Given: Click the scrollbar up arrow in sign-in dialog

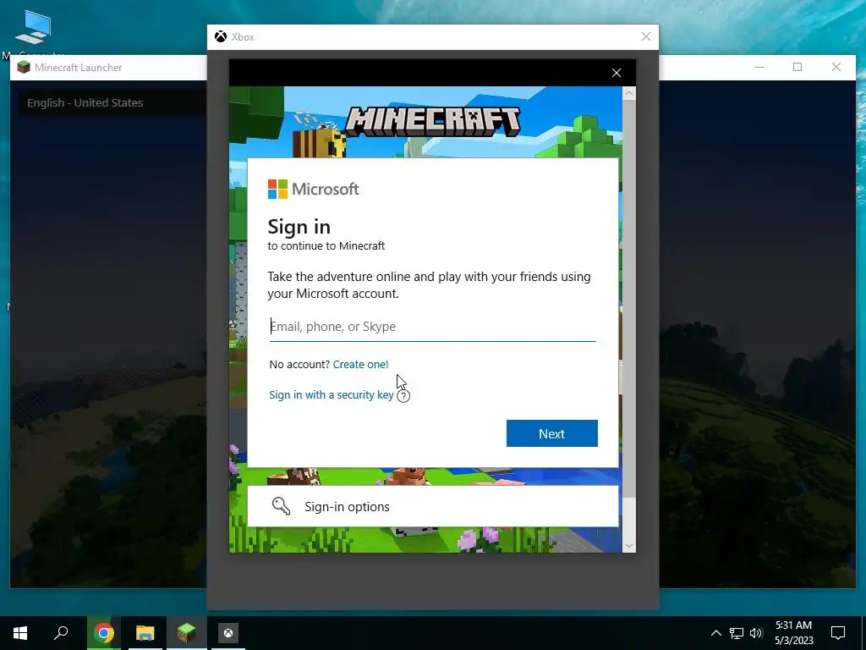Looking at the screenshot, I should [x=628, y=93].
